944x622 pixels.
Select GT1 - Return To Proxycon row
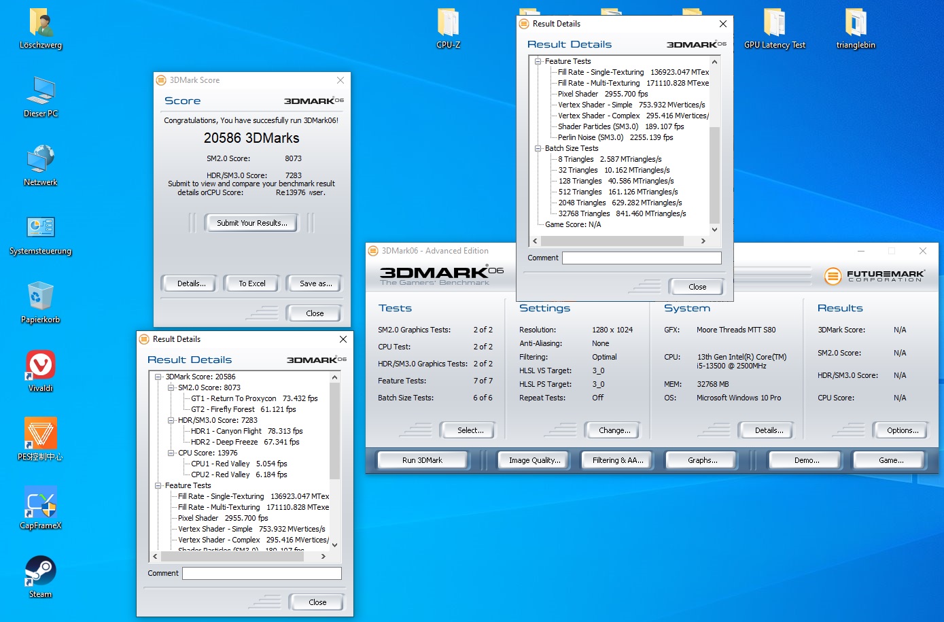coord(254,398)
